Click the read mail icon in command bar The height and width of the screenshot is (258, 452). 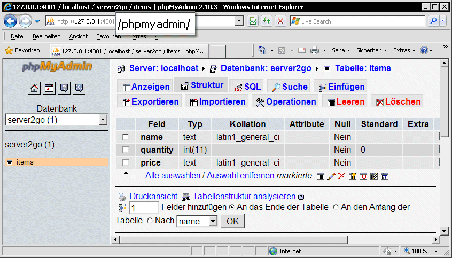302,50
